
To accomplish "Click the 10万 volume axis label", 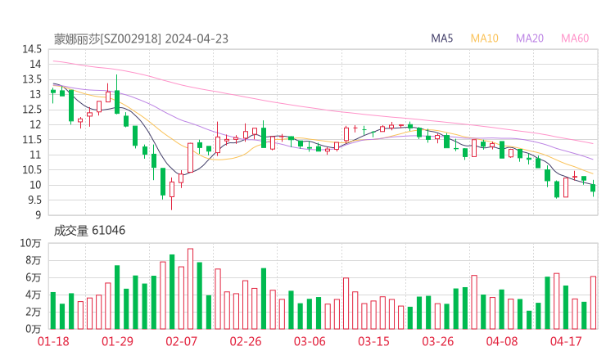I will point(30,243).
